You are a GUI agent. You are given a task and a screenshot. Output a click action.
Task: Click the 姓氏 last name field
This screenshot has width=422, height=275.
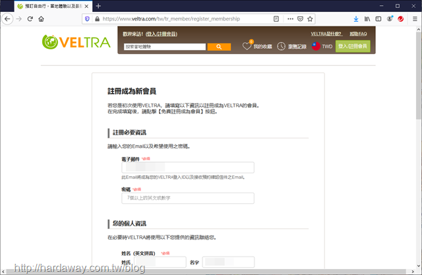click(160, 262)
